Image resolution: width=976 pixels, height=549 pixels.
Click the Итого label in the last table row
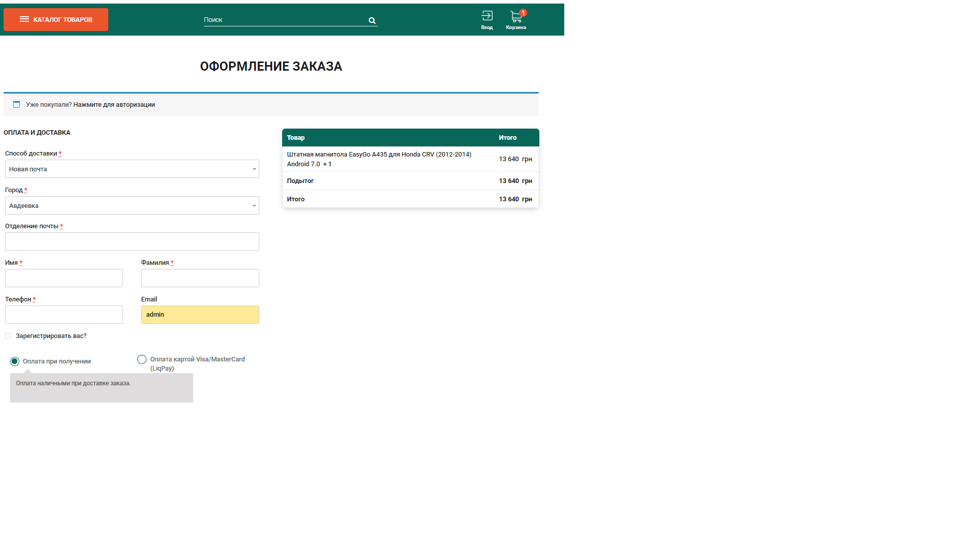(296, 199)
